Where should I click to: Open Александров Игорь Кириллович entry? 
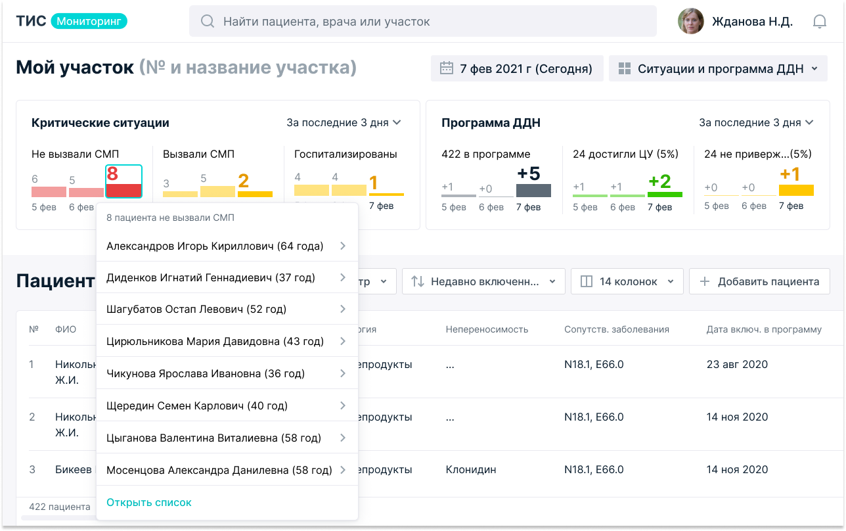227,246
